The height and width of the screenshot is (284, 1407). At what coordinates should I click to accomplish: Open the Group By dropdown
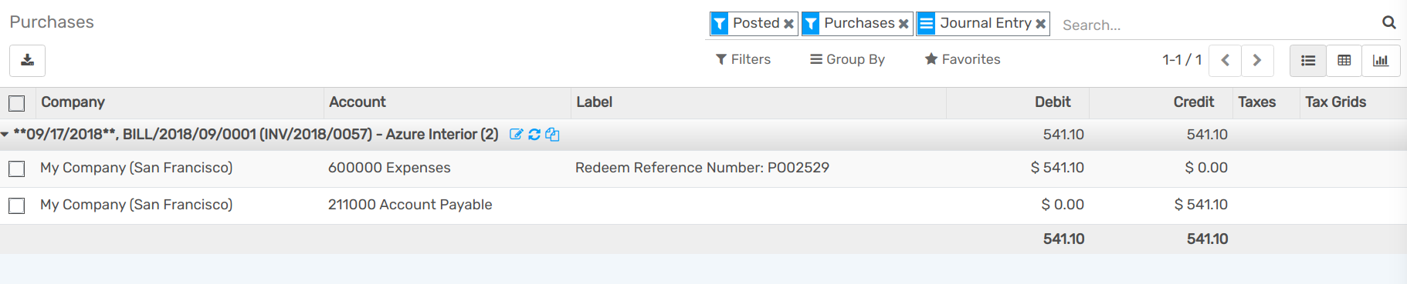[847, 59]
